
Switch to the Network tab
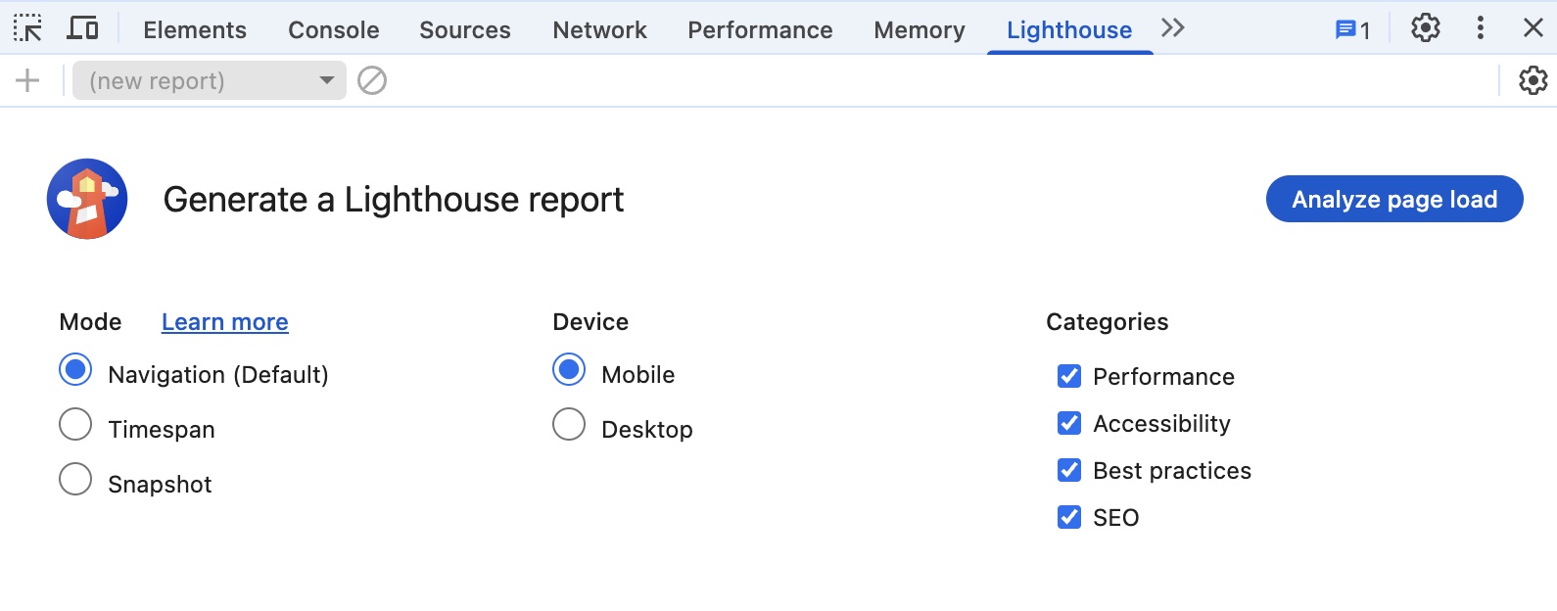click(599, 30)
